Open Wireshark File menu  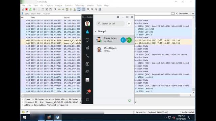23,5
